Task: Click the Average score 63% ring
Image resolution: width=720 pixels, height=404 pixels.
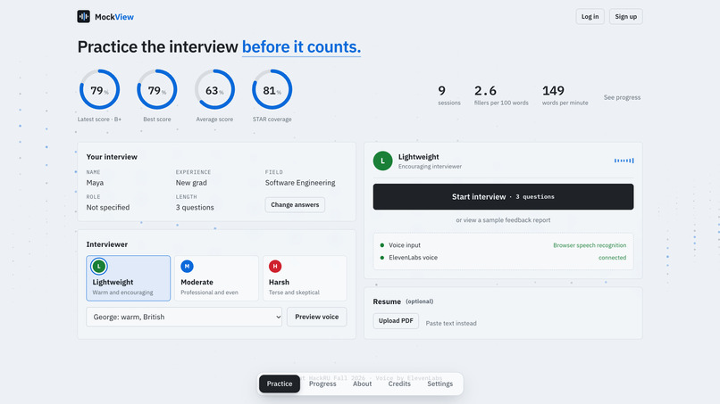Action: 214,89
